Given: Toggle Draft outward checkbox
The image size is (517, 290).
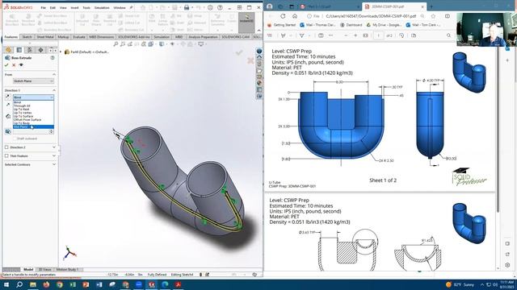Looking at the screenshot, I should coord(15,139).
